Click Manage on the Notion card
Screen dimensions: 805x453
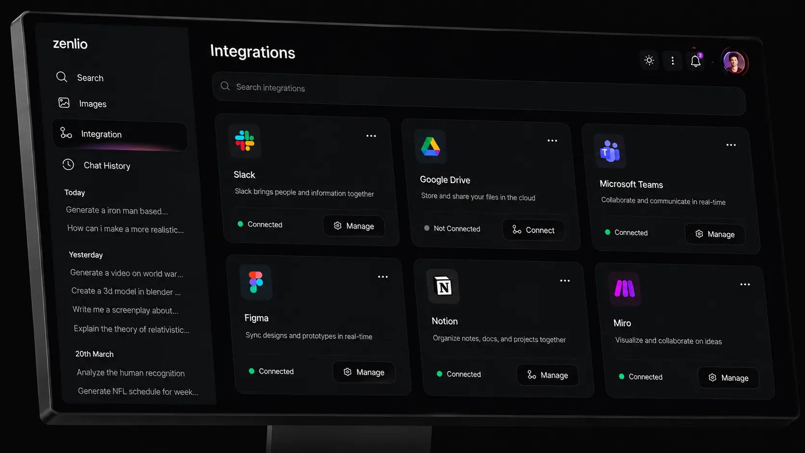[548, 375]
